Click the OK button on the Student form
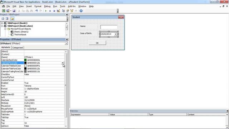The width and height of the screenshot is (229, 129). tap(97, 43)
